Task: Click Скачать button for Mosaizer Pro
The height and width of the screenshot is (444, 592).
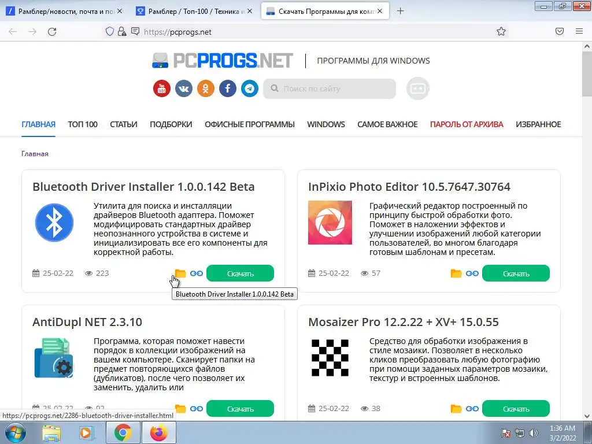Action: pyautogui.click(x=516, y=409)
